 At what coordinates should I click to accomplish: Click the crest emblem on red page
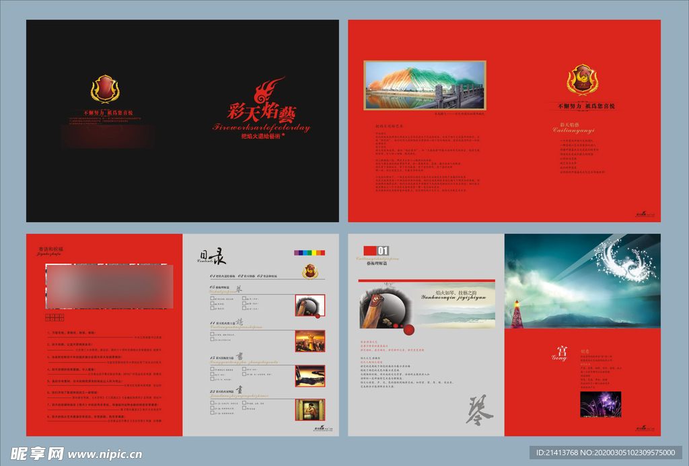point(582,80)
